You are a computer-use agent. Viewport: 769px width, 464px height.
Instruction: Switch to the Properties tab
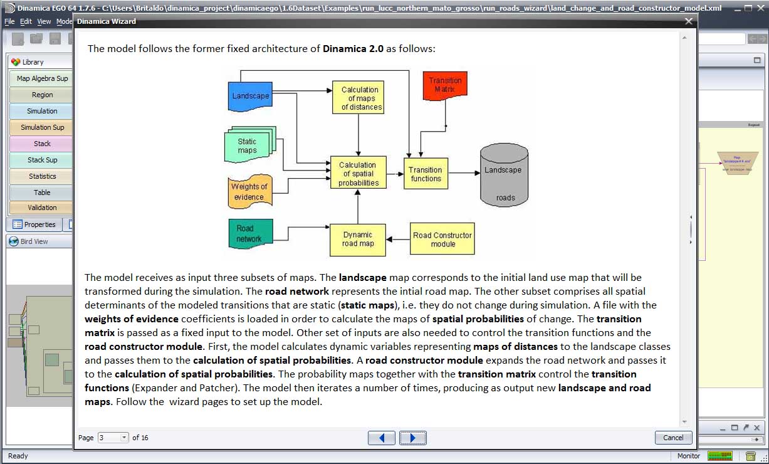(x=34, y=224)
